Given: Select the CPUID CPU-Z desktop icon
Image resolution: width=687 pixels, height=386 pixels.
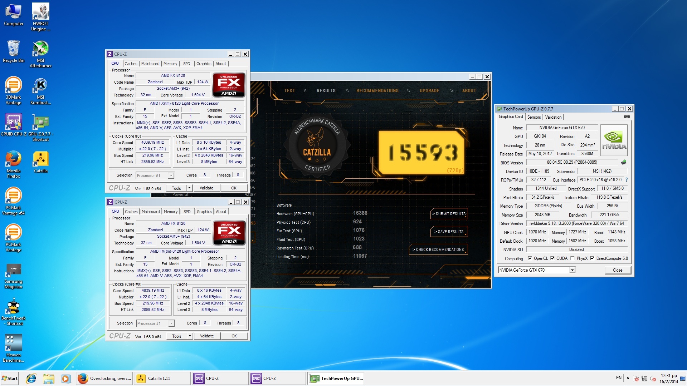Looking at the screenshot, I should 14,125.
